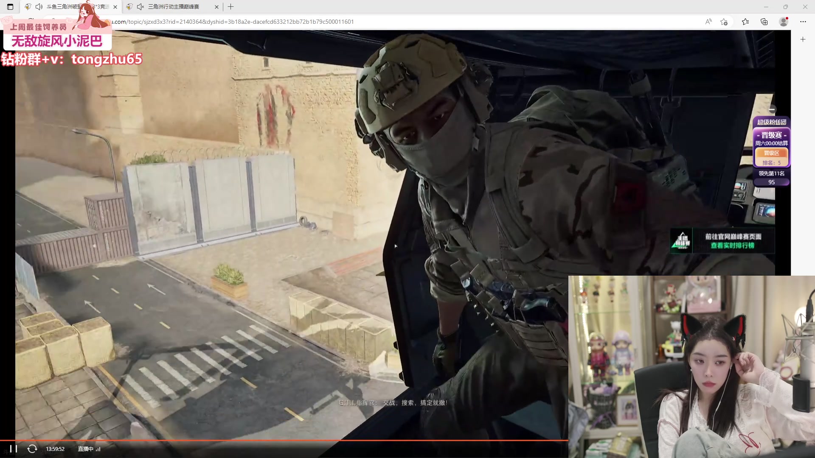Open the browser profile avatar
815x458 pixels.
[x=784, y=22]
